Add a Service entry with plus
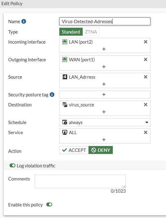This screenshot has width=166, height=218. click(x=104, y=140)
